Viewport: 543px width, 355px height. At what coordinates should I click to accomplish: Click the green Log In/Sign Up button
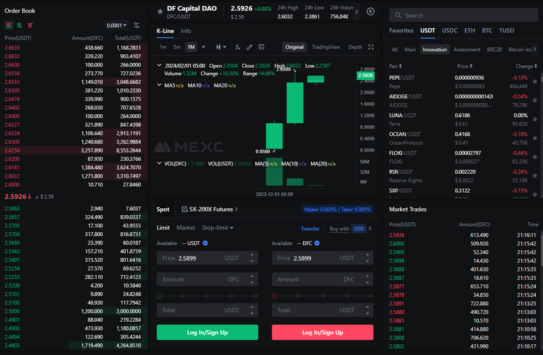[207, 332]
